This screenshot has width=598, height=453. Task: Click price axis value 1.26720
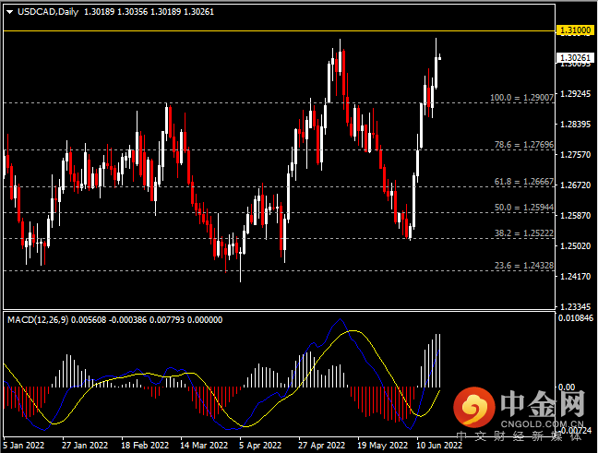point(575,185)
